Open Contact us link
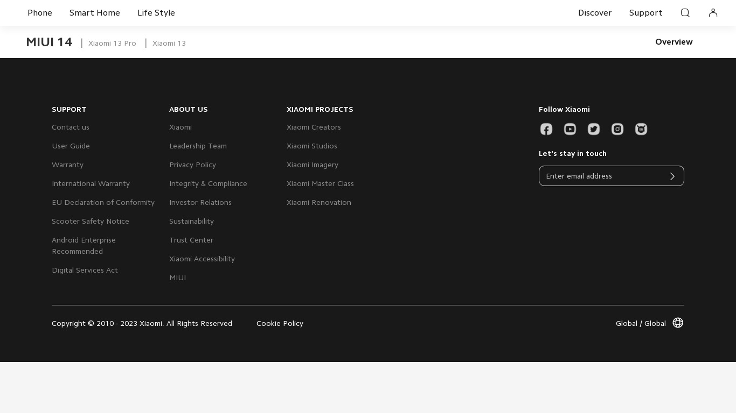Screen dimensions: 736x413 click(x=71, y=127)
